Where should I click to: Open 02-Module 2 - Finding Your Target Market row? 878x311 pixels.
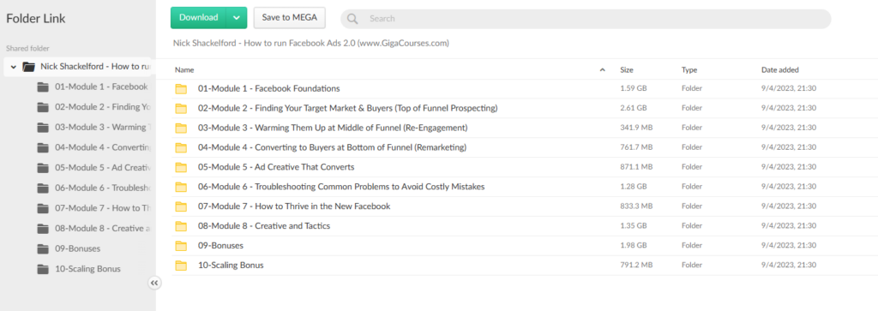click(x=525, y=108)
